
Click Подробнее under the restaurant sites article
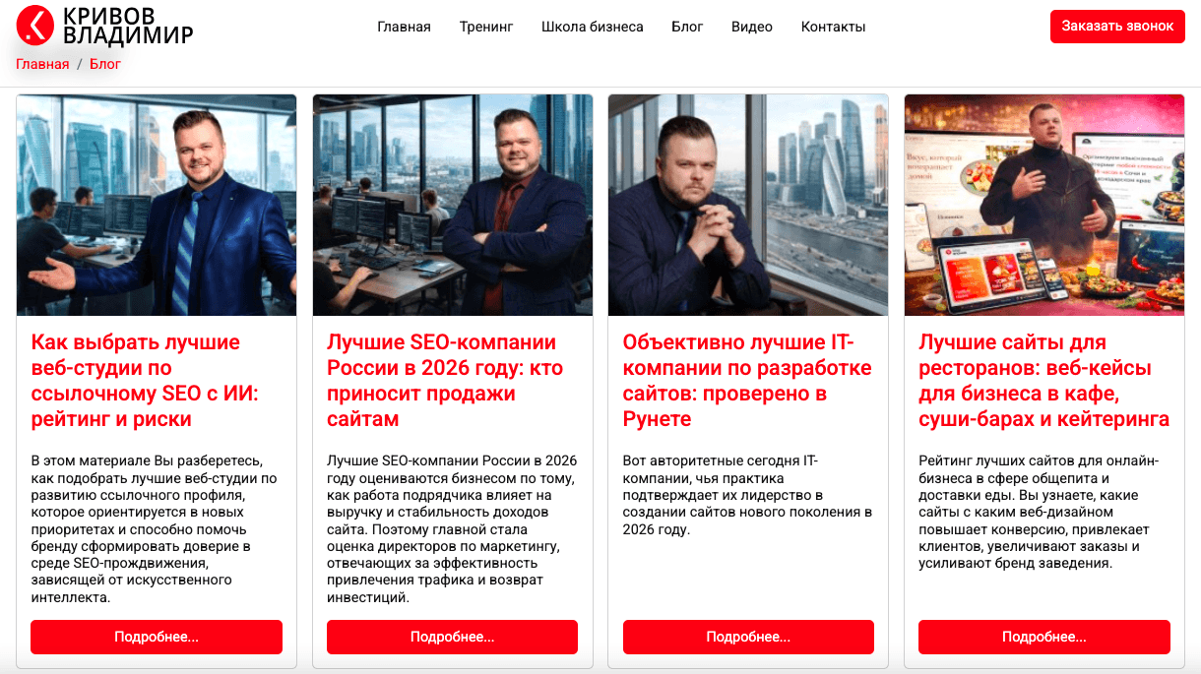(x=1044, y=637)
